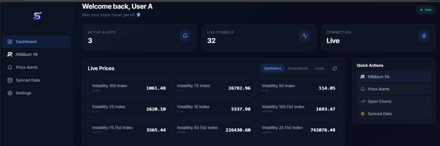Click the Live Prices section title

tap(101, 68)
